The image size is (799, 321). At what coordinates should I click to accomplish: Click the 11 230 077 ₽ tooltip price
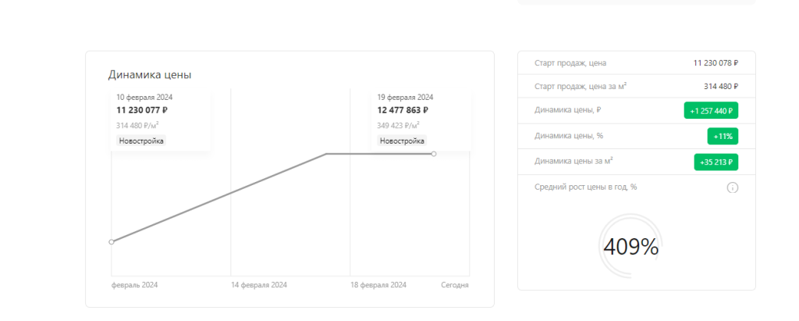(142, 110)
